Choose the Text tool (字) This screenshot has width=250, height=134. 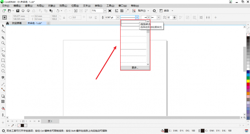tap(3, 78)
